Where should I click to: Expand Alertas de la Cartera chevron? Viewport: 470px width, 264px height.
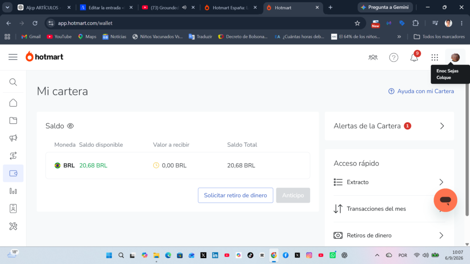[x=442, y=126]
